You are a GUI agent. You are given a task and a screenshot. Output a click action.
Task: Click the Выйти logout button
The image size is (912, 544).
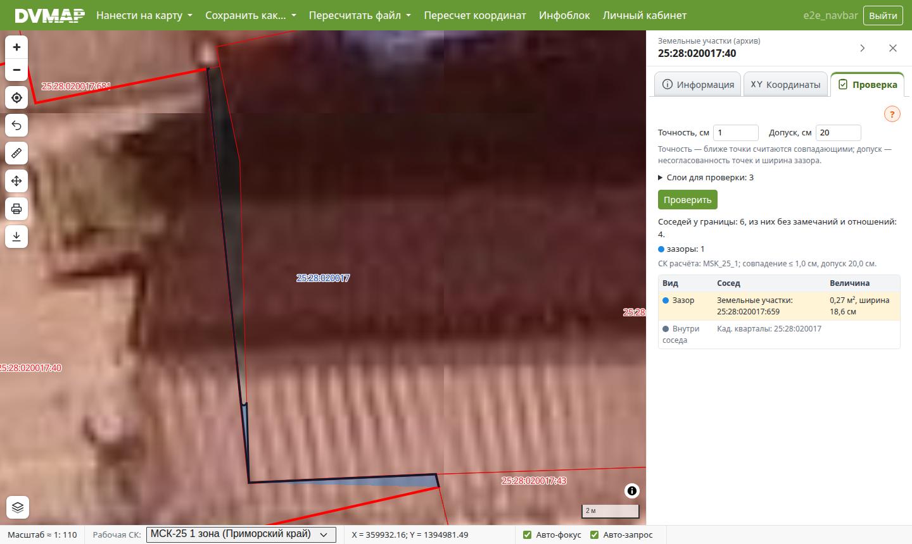tap(883, 16)
